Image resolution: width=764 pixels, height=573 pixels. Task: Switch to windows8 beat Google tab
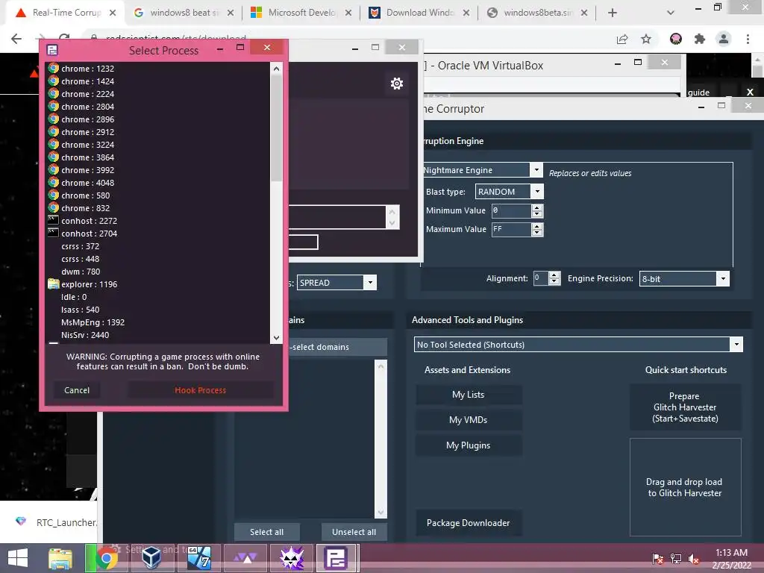(184, 13)
